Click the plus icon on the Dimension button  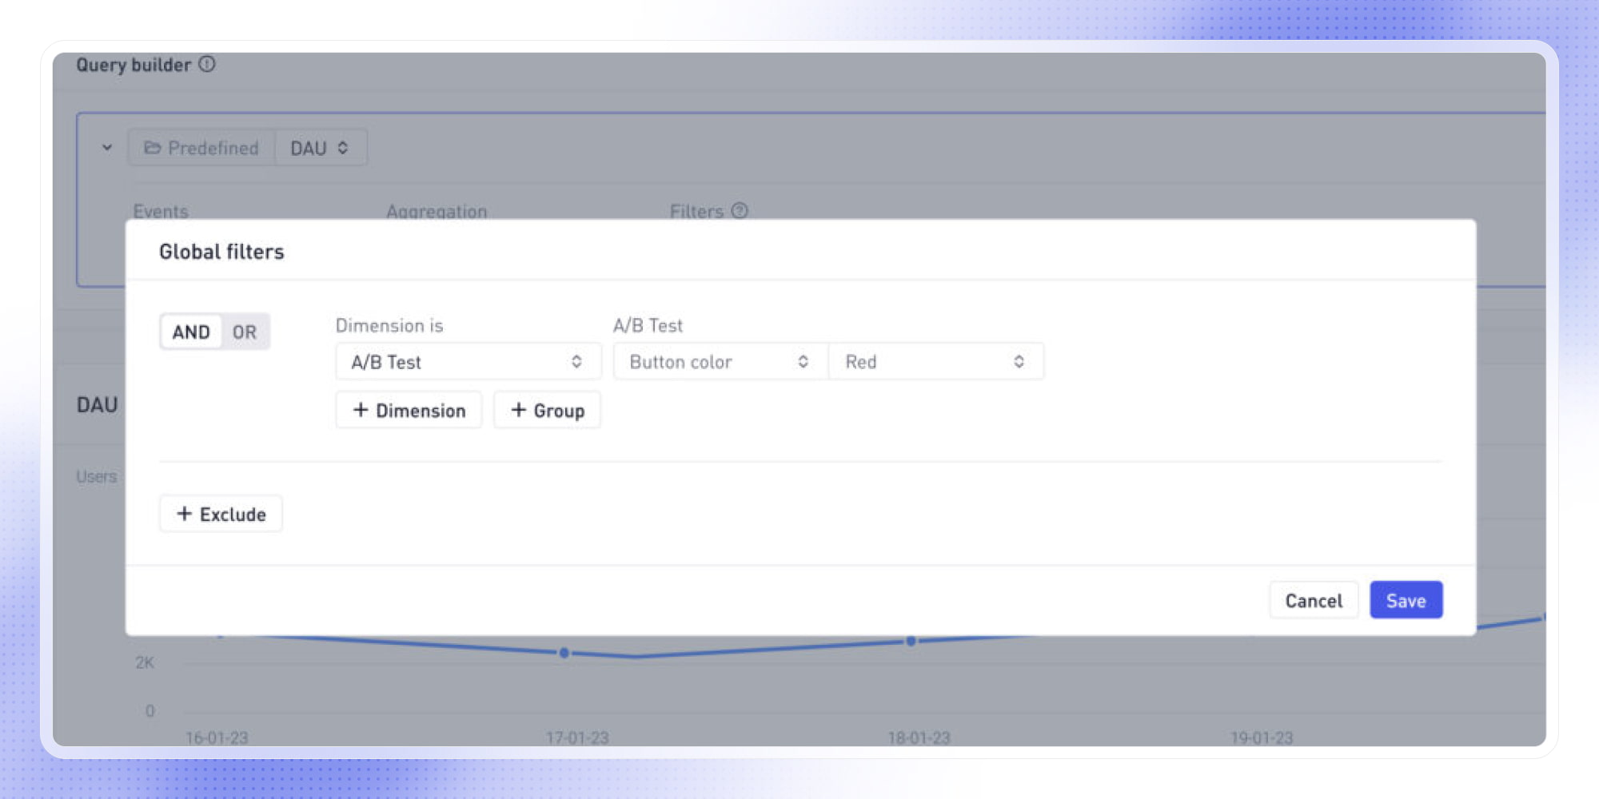point(361,410)
